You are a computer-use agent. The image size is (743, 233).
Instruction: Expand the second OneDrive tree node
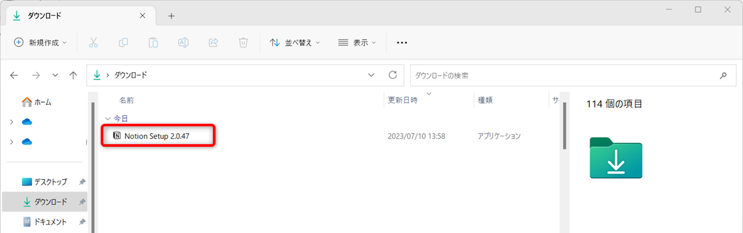pos(12,142)
